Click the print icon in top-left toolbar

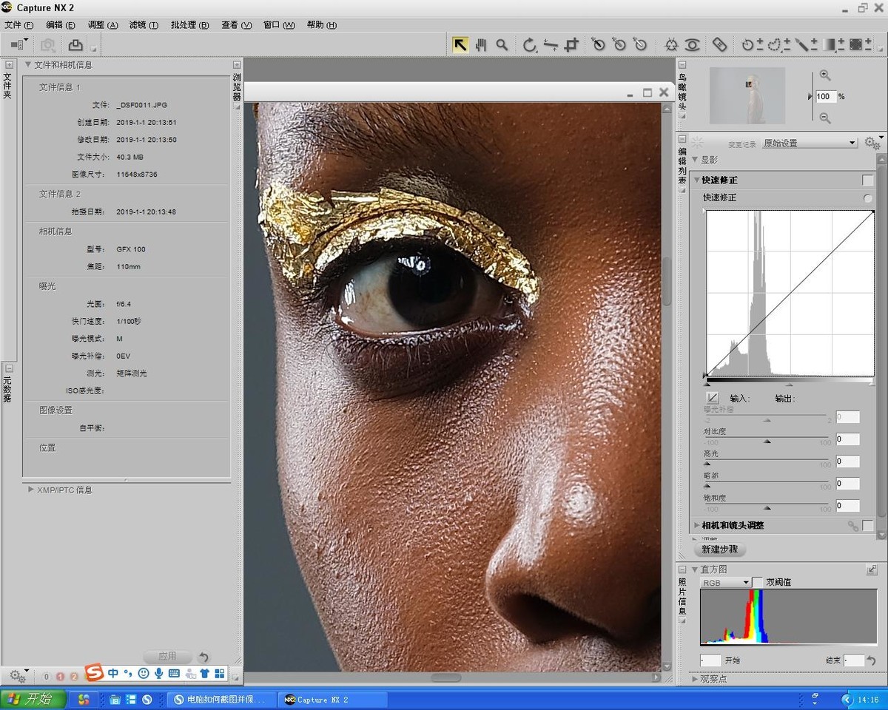pos(75,45)
